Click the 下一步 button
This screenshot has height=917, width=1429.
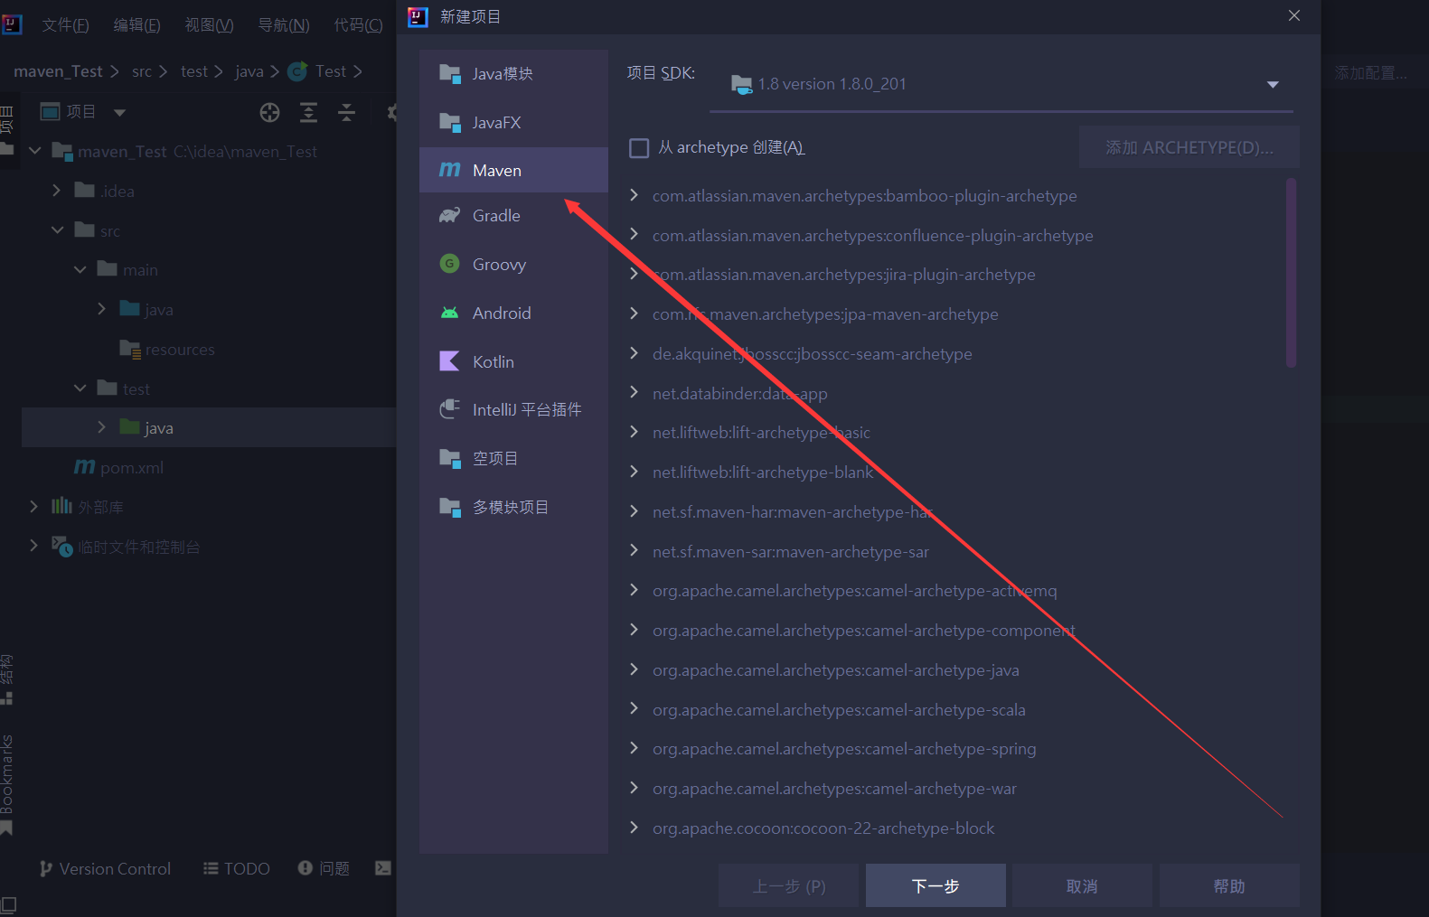coord(935,885)
